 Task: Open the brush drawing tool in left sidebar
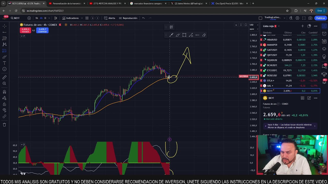4,57
